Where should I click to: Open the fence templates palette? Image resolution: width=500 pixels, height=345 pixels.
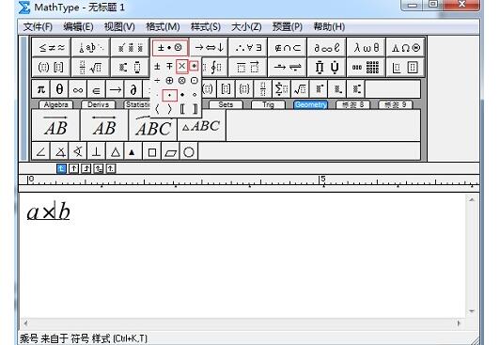pos(52,68)
